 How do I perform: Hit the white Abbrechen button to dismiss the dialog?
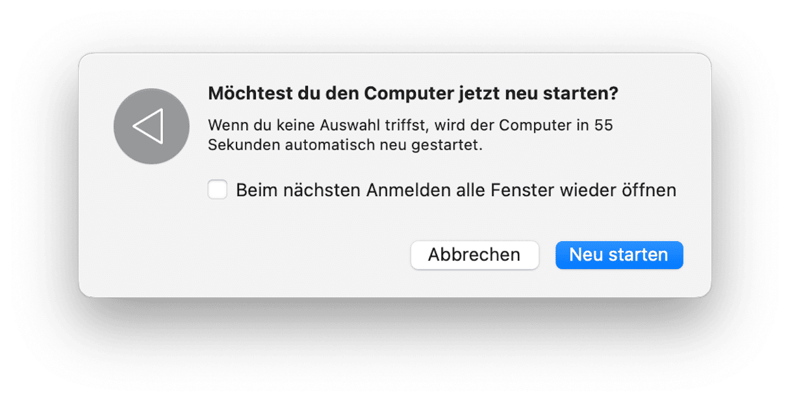pyautogui.click(x=474, y=255)
